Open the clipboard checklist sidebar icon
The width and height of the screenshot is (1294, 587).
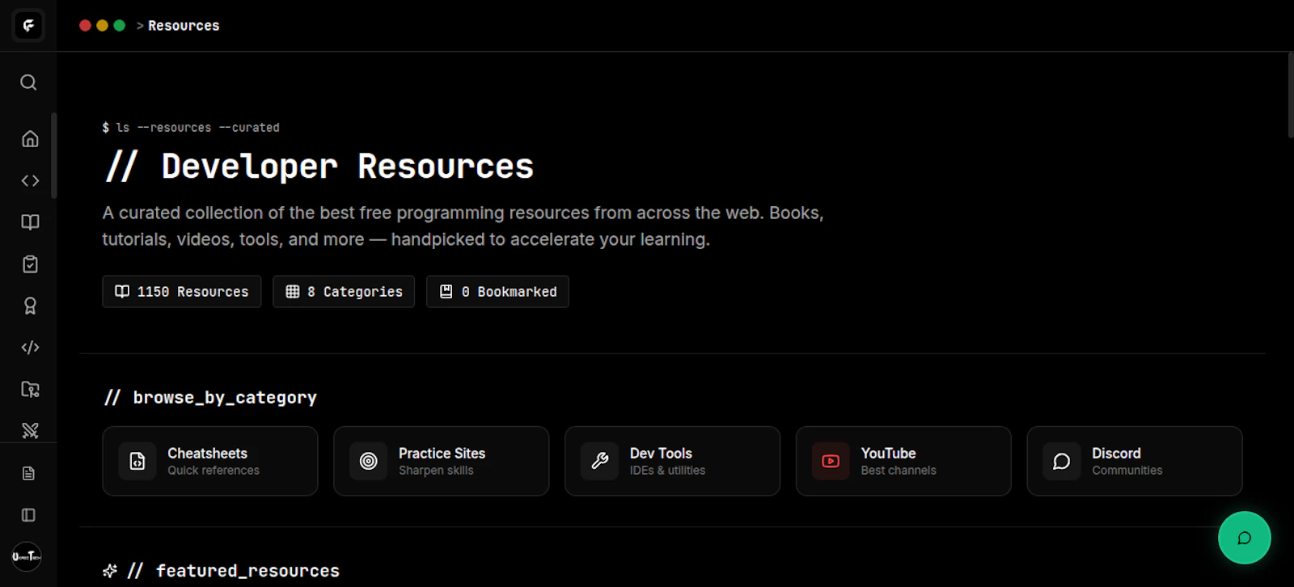pos(30,264)
